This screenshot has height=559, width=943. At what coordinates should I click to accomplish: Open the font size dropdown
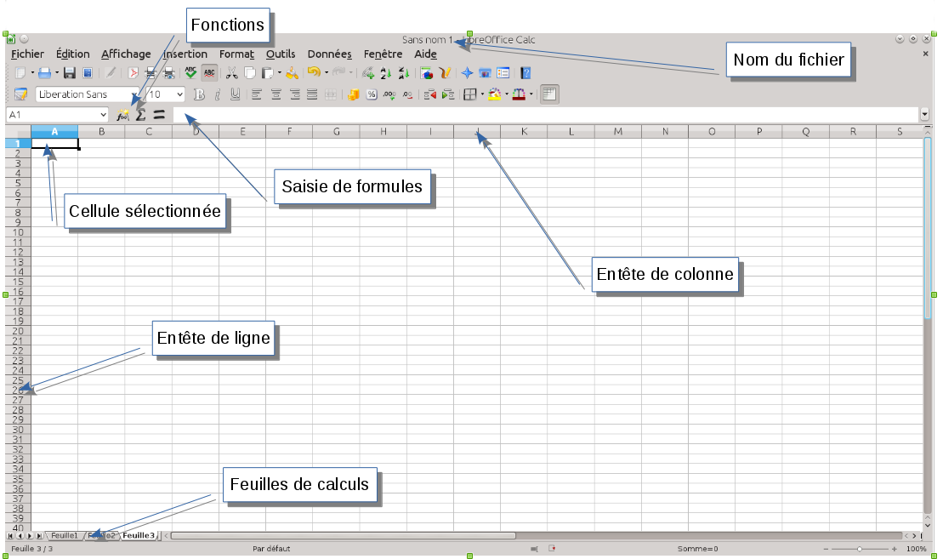coord(179,94)
